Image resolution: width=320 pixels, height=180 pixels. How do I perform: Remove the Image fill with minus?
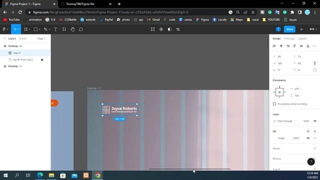[x=315, y=138]
